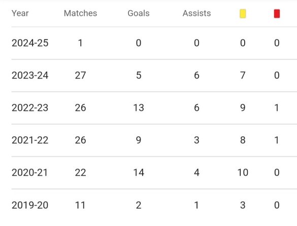Viewport: 297px width, 226px height.
Task: Click the 9 goals value in 2021-22
Action: (139, 140)
